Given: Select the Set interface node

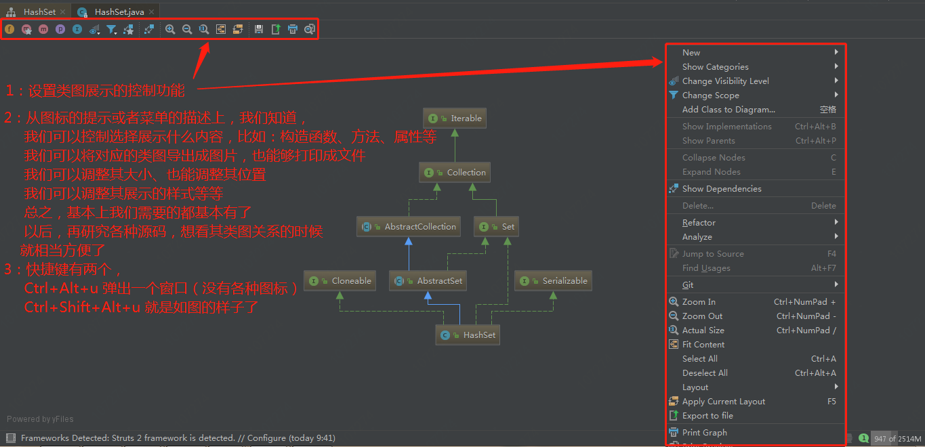Looking at the screenshot, I should [497, 227].
